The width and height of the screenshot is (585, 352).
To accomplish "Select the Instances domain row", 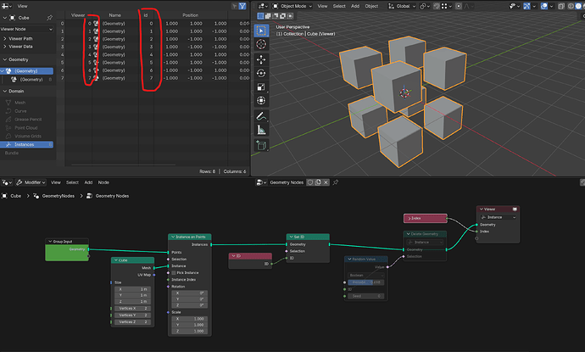I will click(x=27, y=144).
